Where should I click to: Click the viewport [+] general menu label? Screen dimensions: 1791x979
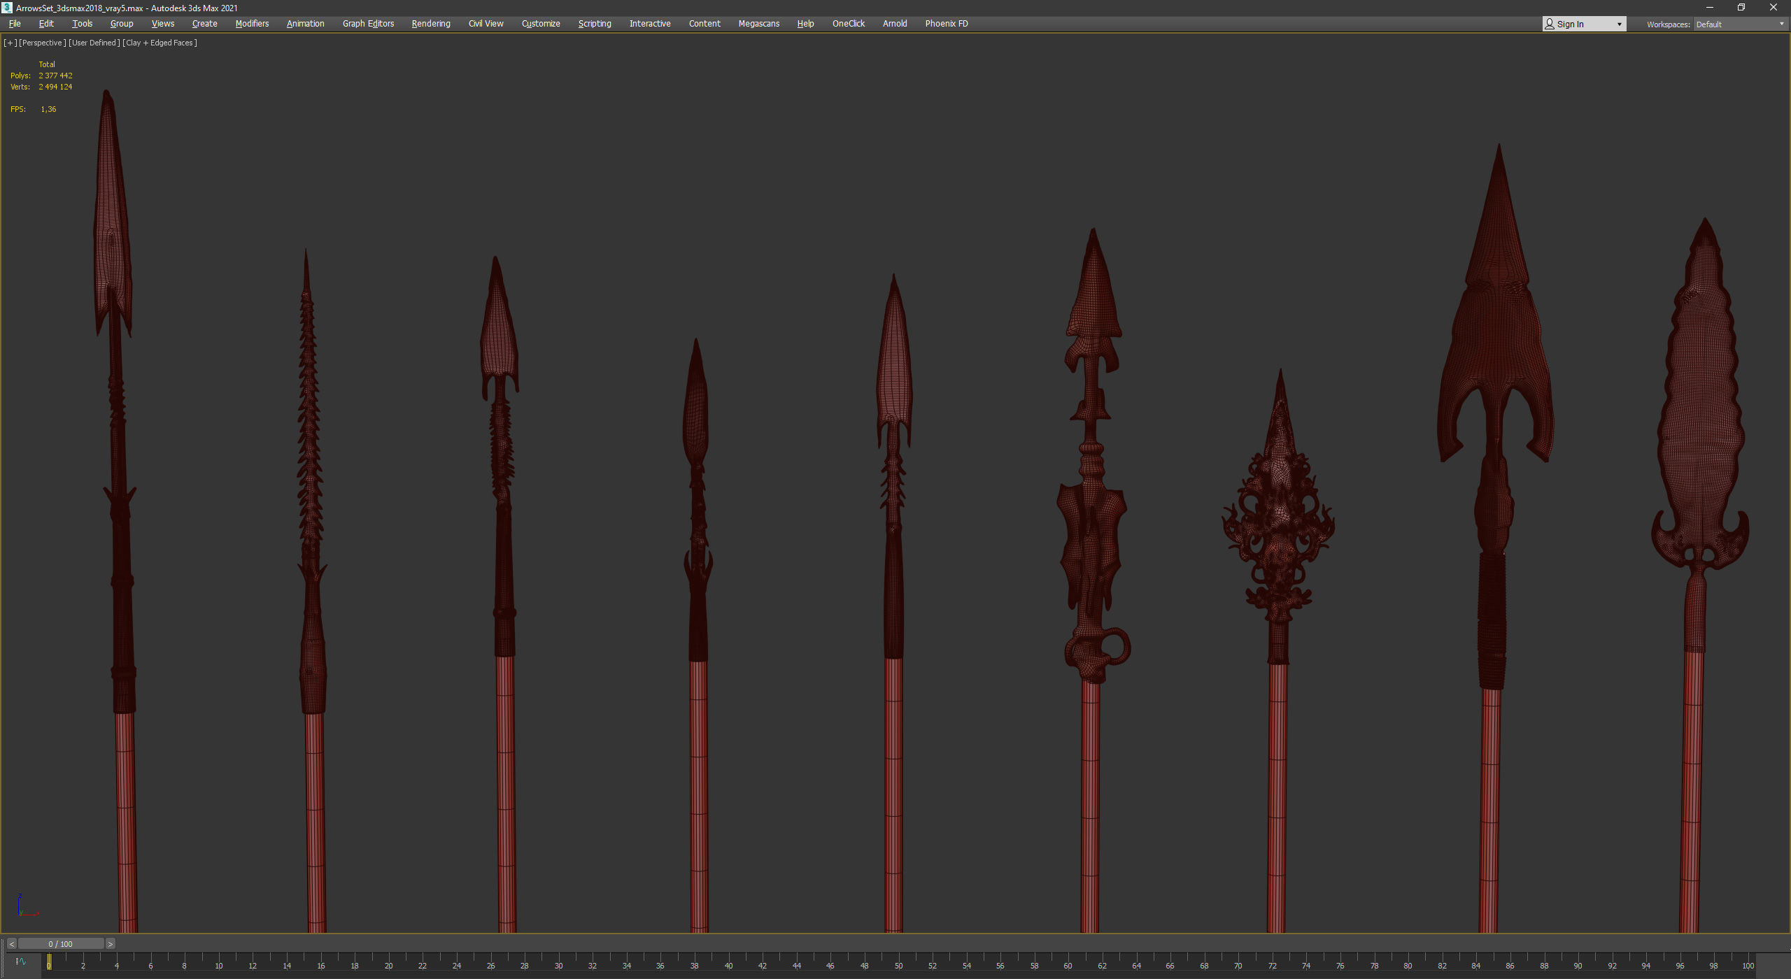point(10,43)
